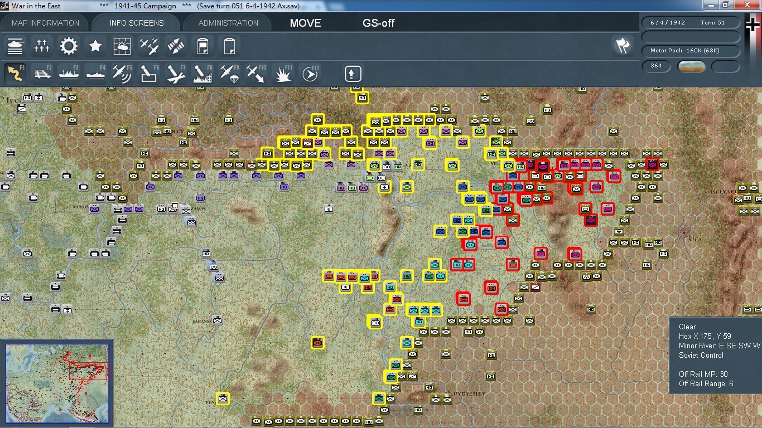Click the Minor River: E SE SW W text
The image size is (762, 428).
tap(720, 346)
